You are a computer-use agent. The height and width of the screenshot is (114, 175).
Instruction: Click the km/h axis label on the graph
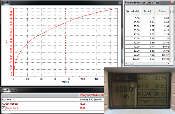6,42
